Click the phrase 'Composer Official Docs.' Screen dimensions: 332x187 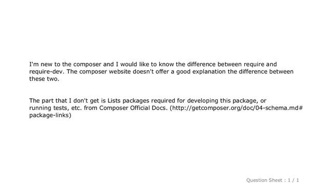tap(133, 108)
